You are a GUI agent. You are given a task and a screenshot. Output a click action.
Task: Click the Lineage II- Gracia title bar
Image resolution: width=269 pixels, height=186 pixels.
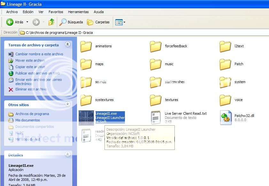coord(134,4)
